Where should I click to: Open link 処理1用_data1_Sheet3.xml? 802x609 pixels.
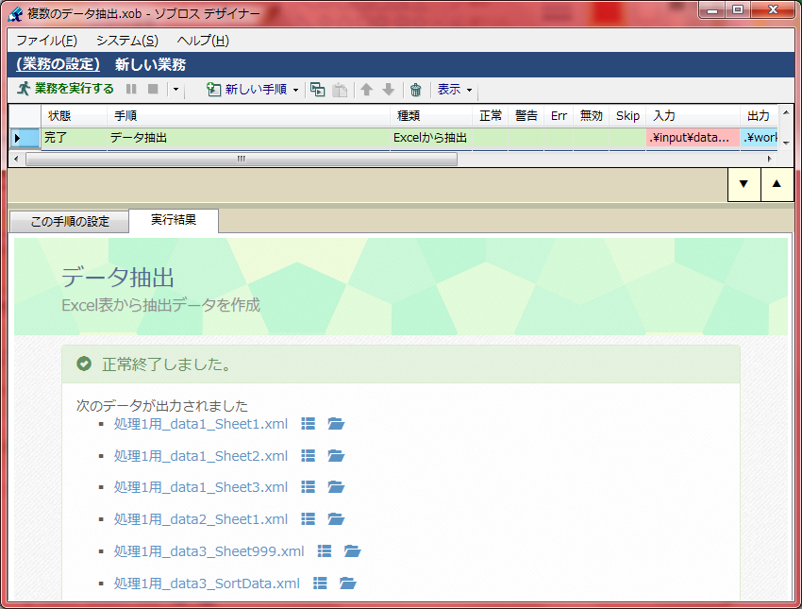point(200,487)
